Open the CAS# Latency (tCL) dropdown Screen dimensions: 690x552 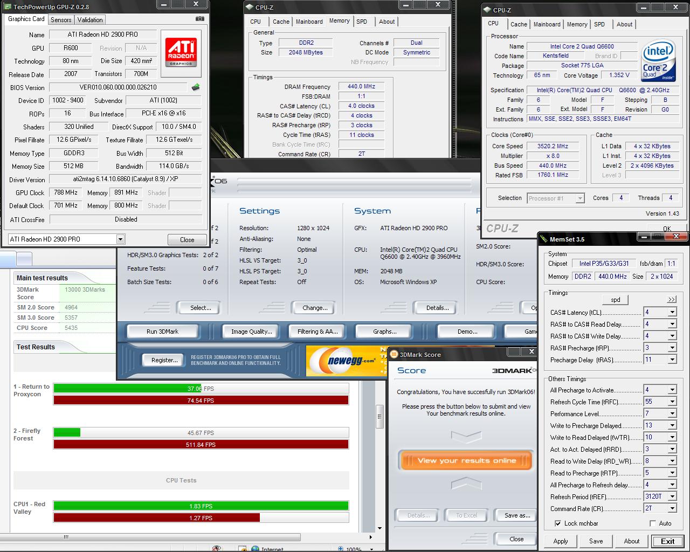(672, 312)
